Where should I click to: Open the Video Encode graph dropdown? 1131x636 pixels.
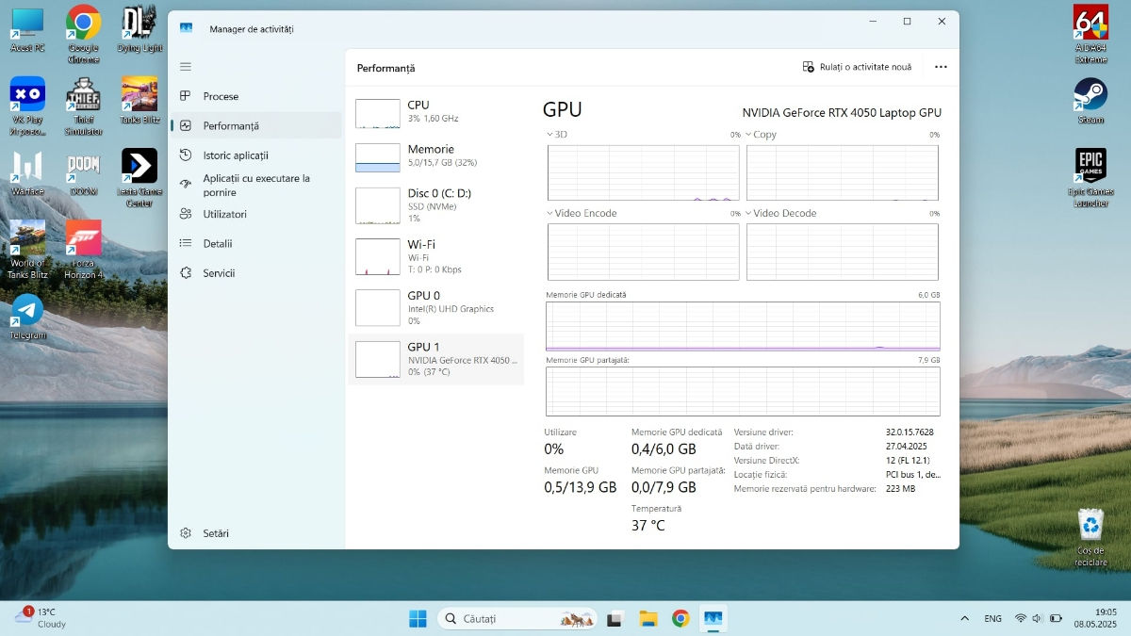click(582, 213)
